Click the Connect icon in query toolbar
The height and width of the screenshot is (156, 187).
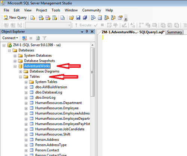point(6,25)
